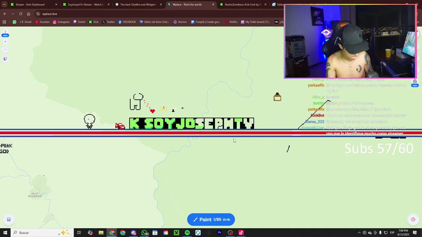Open the Minecraft taskbar icon
Screen dimensions: 422x237
coord(176,233)
